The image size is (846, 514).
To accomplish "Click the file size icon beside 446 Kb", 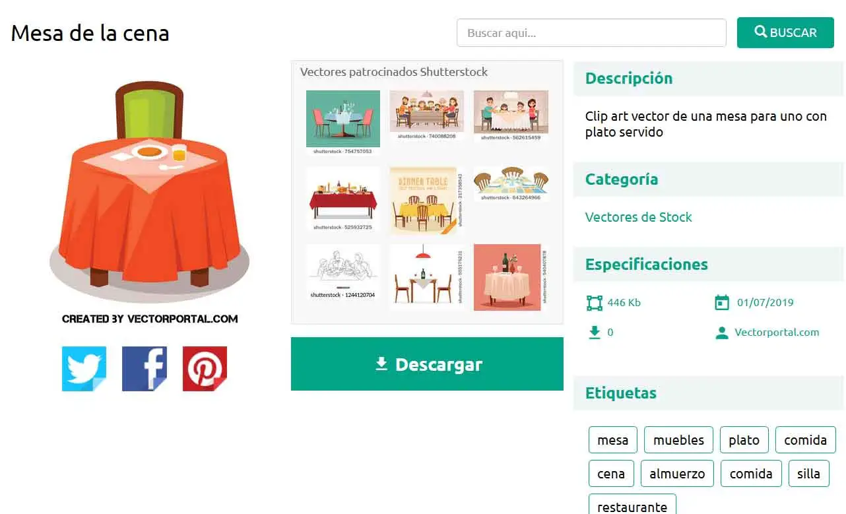I will click(x=594, y=303).
